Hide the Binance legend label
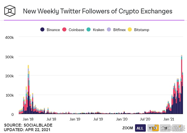Viewport: 187px width, 133px height. [x=53, y=30]
